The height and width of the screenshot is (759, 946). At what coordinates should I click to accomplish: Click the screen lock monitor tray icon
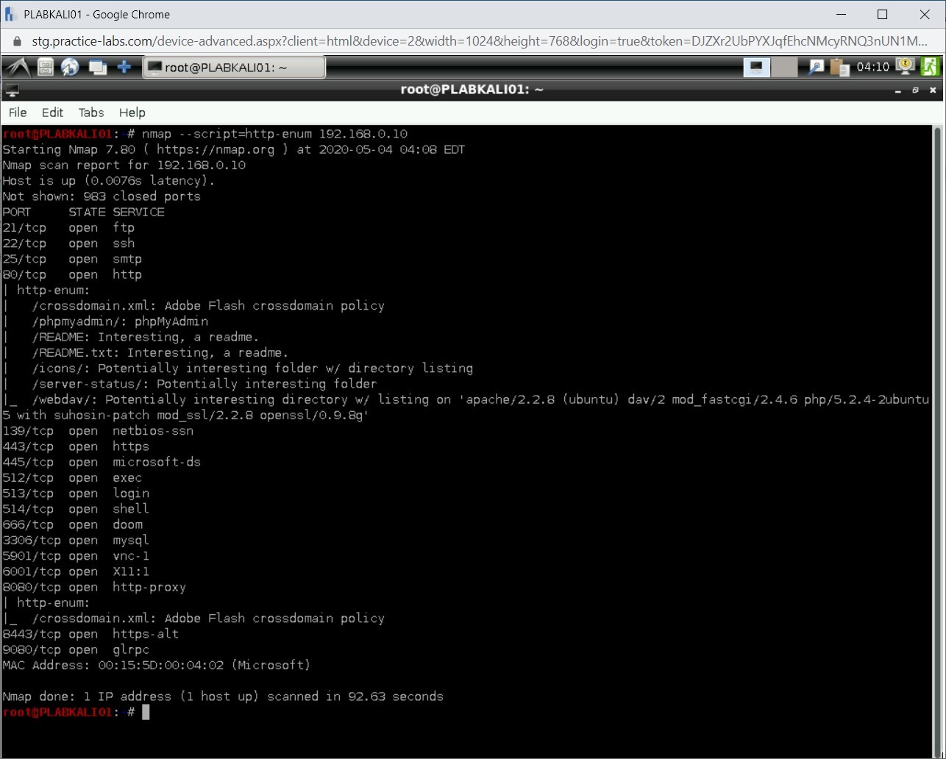[906, 67]
